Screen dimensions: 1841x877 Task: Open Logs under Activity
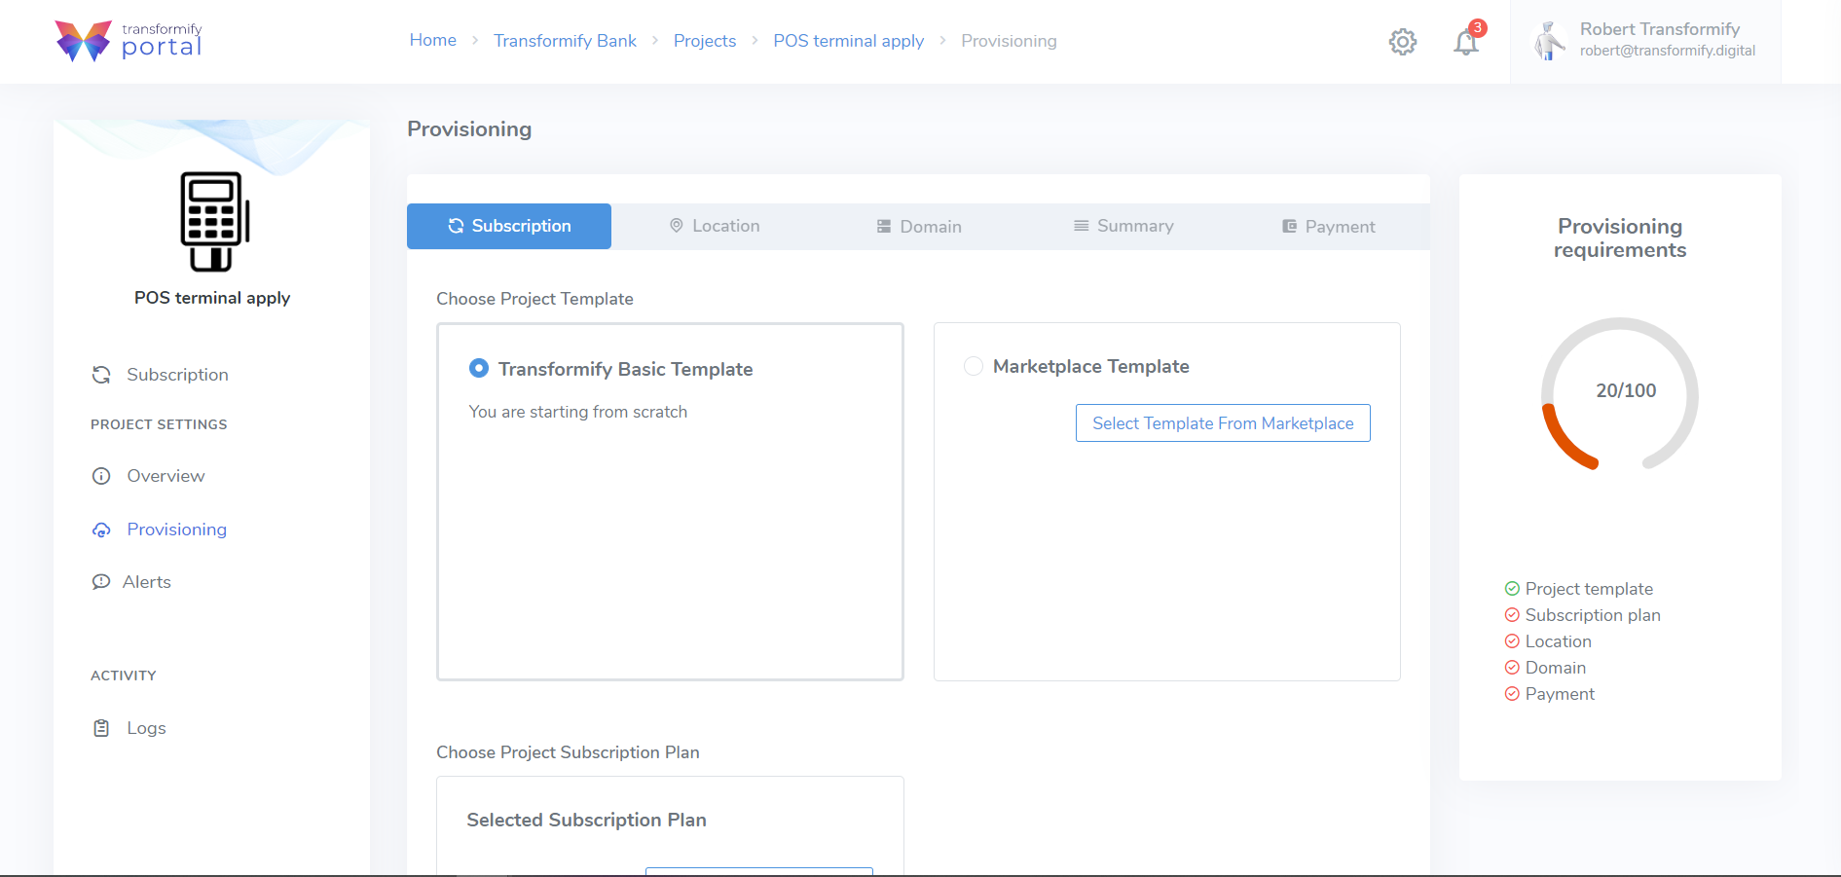coord(146,728)
